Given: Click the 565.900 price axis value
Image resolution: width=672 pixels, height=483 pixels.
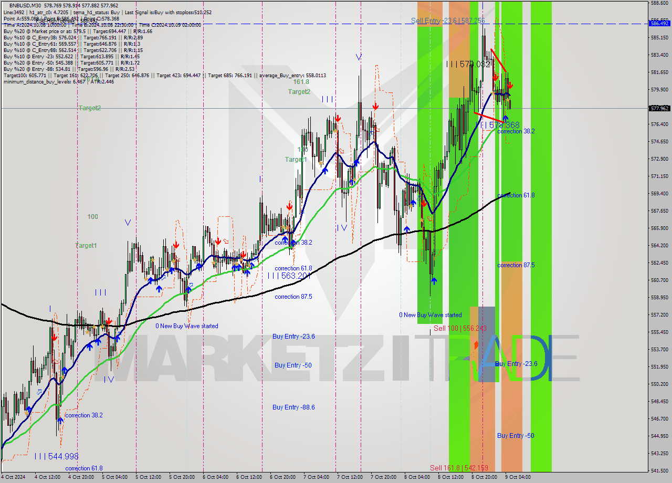Looking at the screenshot, I should tap(659, 228).
